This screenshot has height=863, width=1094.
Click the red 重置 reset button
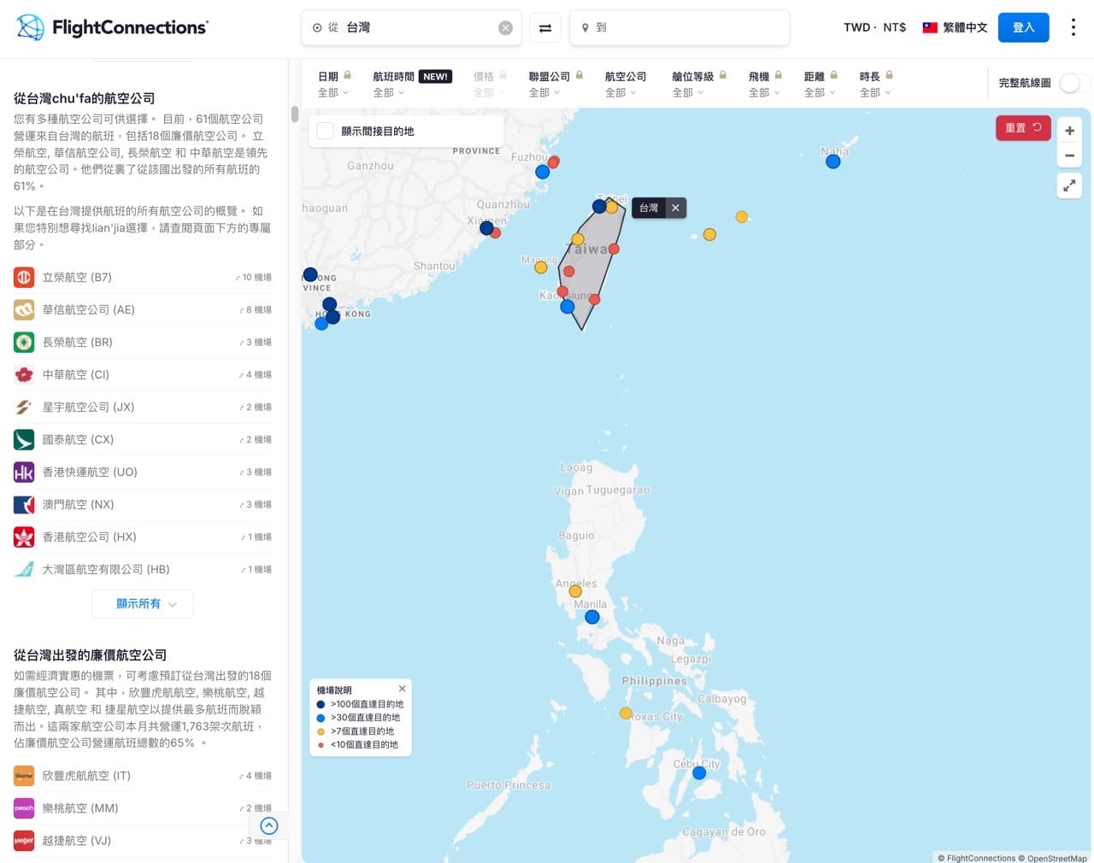[x=1023, y=127]
